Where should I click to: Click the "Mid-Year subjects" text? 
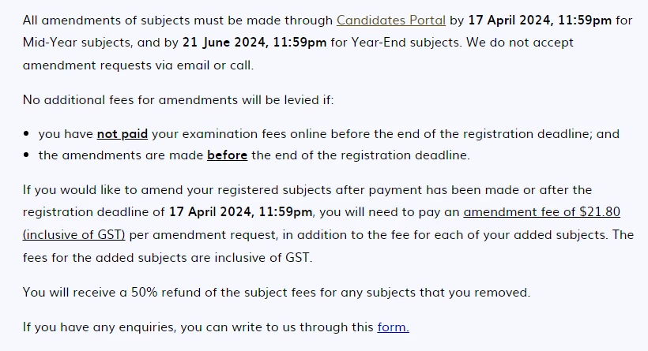tap(77, 43)
